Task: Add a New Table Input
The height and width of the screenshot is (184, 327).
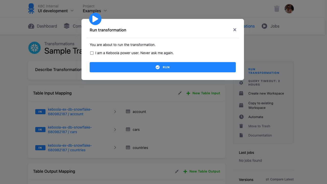Action: pos(203,93)
